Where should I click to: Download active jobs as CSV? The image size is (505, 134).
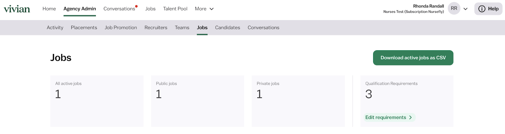pos(413,58)
